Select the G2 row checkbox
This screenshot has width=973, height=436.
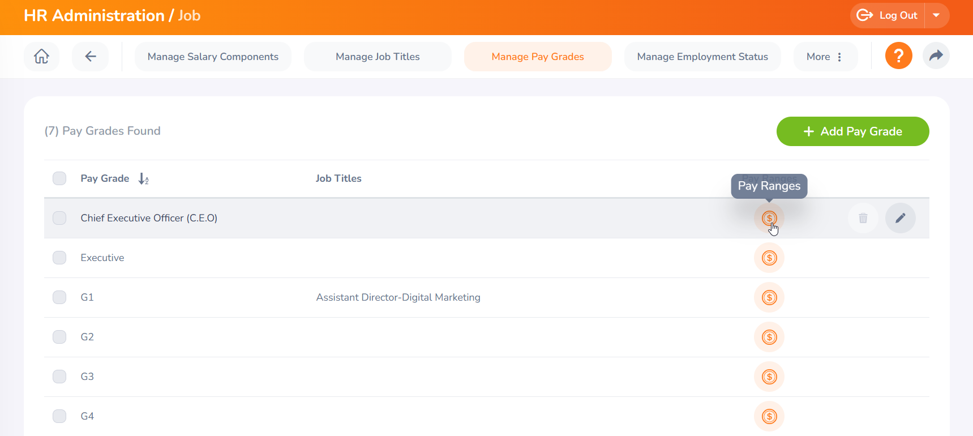point(59,337)
